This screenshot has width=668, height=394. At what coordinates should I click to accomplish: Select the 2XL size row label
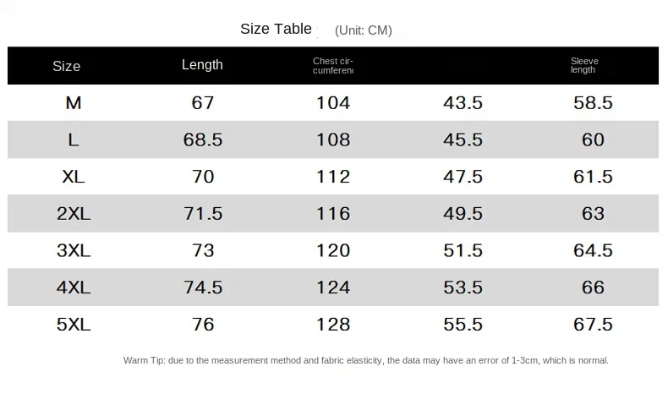tap(74, 214)
